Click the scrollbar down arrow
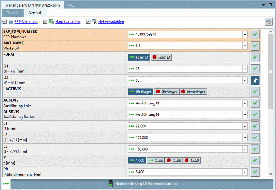Screen dimensions: 276x190 (270, 174)
